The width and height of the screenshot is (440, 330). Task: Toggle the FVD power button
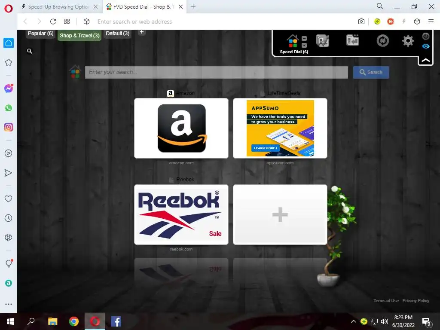426,36
